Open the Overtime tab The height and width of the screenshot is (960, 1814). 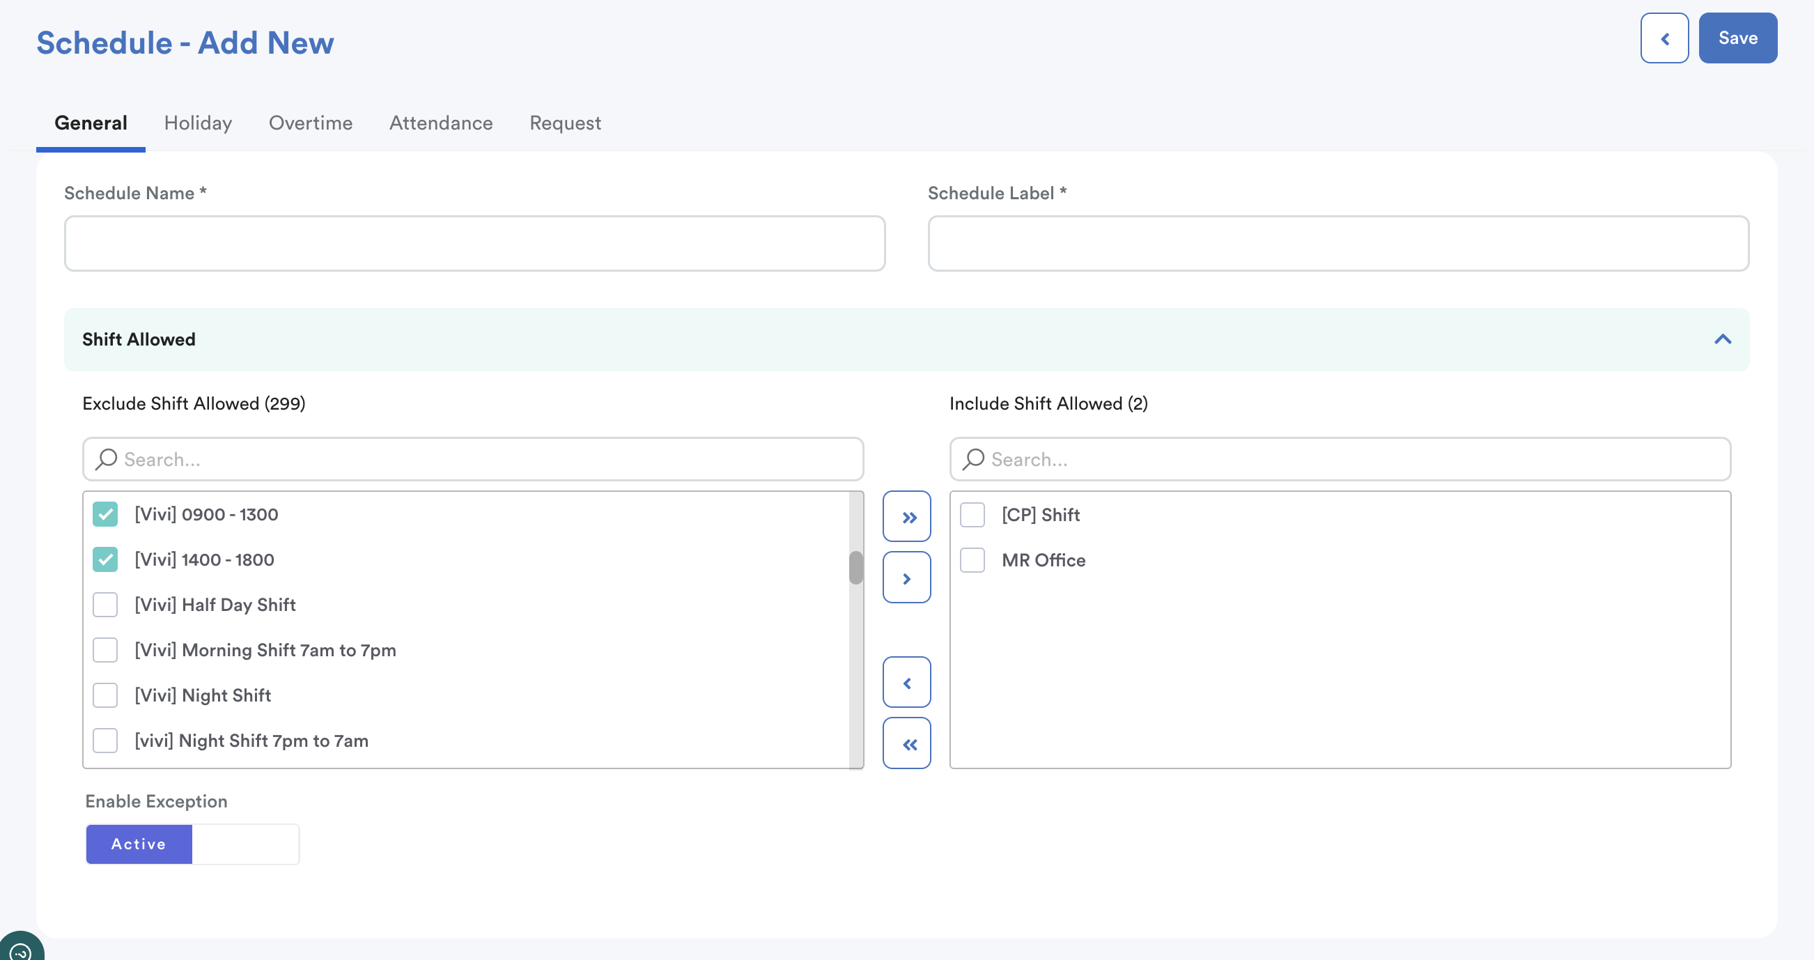[x=311, y=123]
